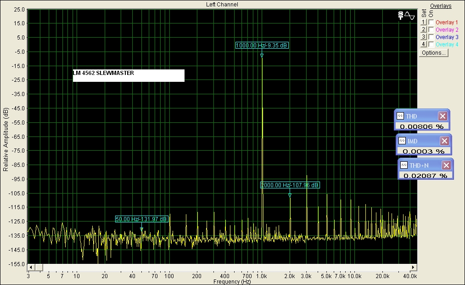Click the THD+N value 0.02087 %
The image size is (465, 285).
[425, 176]
